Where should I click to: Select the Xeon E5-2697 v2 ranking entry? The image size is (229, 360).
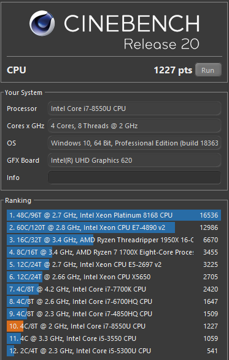[114, 264]
